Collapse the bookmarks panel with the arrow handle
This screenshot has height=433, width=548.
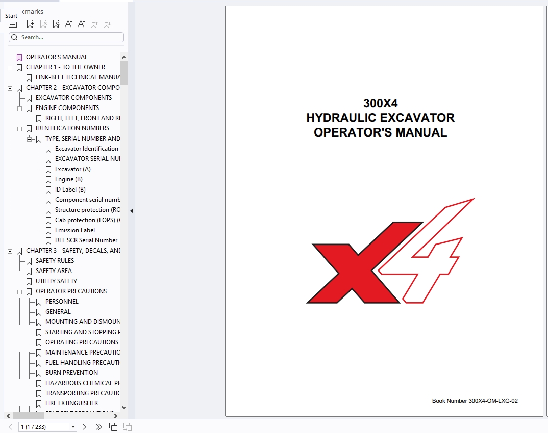click(x=131, y=210)
